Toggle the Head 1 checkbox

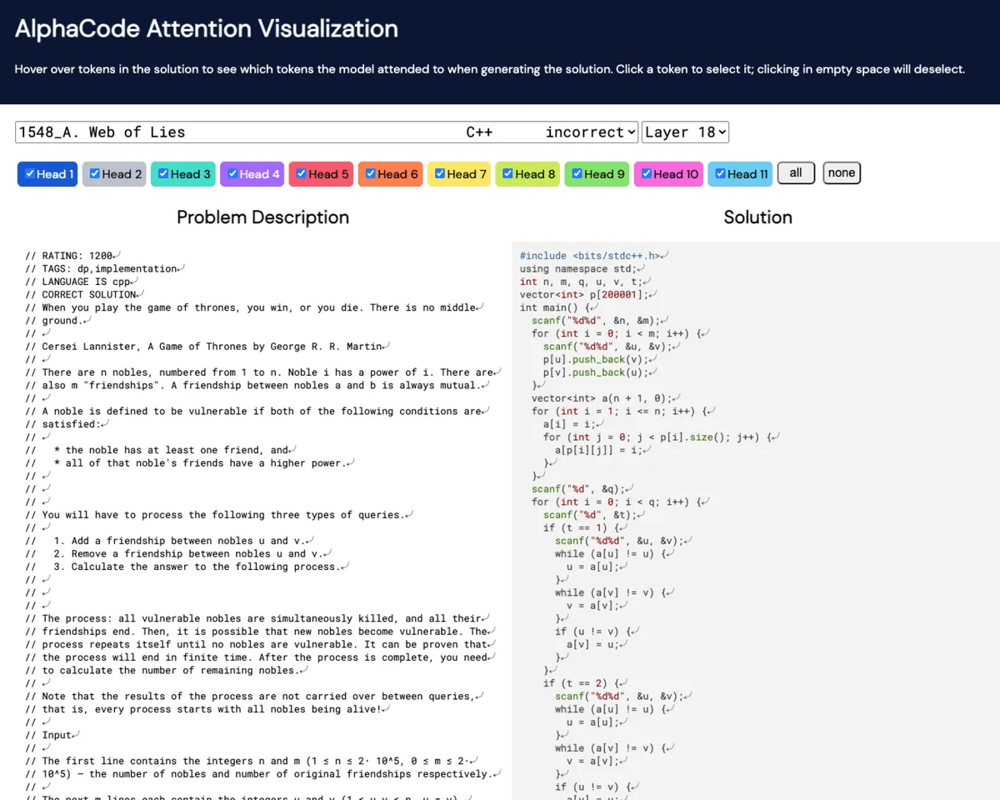pos(30,173)
